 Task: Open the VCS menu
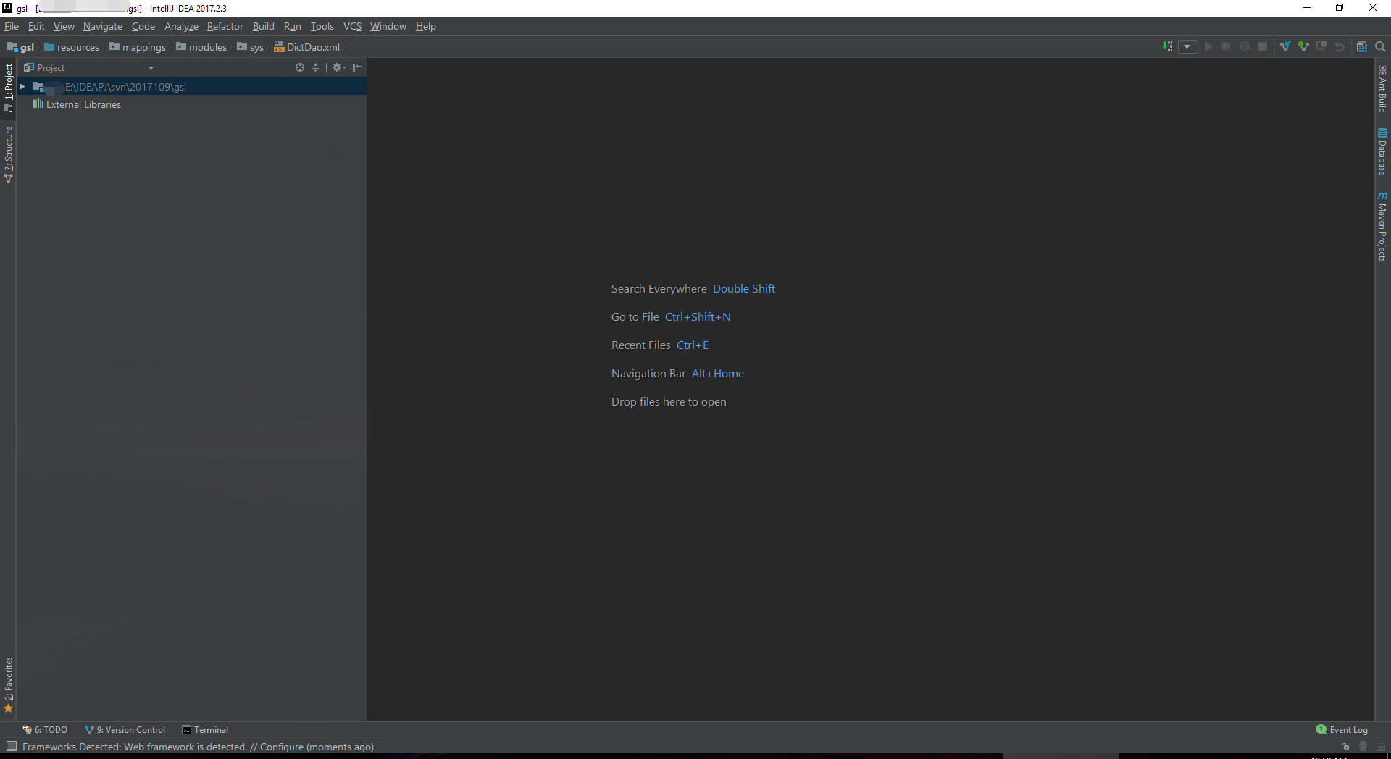pos(352,26)
